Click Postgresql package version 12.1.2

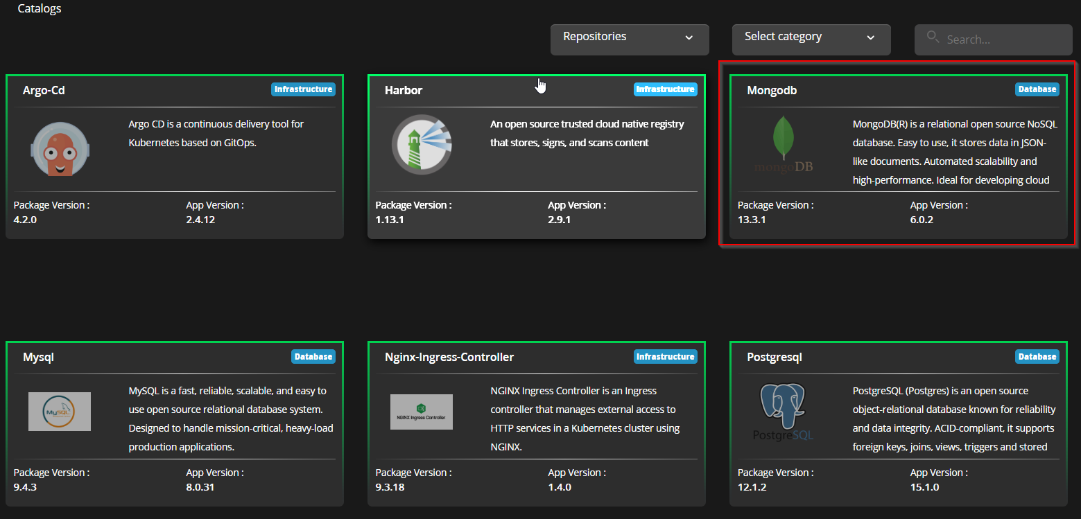click(x=752, y=487)
